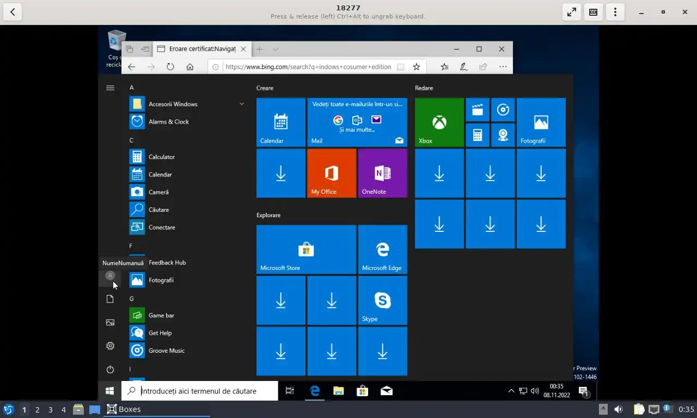Screen dimensions: 697x418
Task: Open the Mail tile
Action: 357,122
